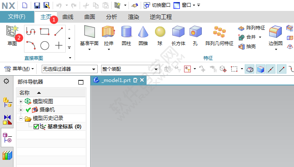Click the 阵列特征 pattern feature button
The height and width of the screenshot is (167, 294).
pyautogui.click(x=251, y=28)
